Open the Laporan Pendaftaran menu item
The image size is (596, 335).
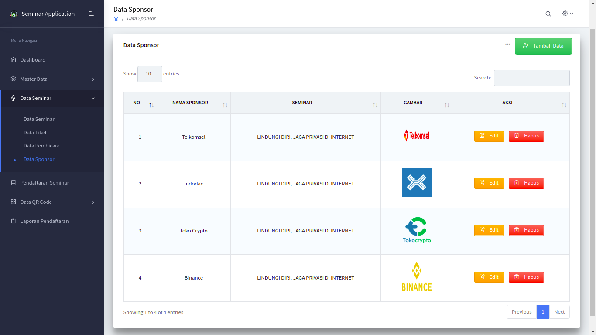[52, 221]
